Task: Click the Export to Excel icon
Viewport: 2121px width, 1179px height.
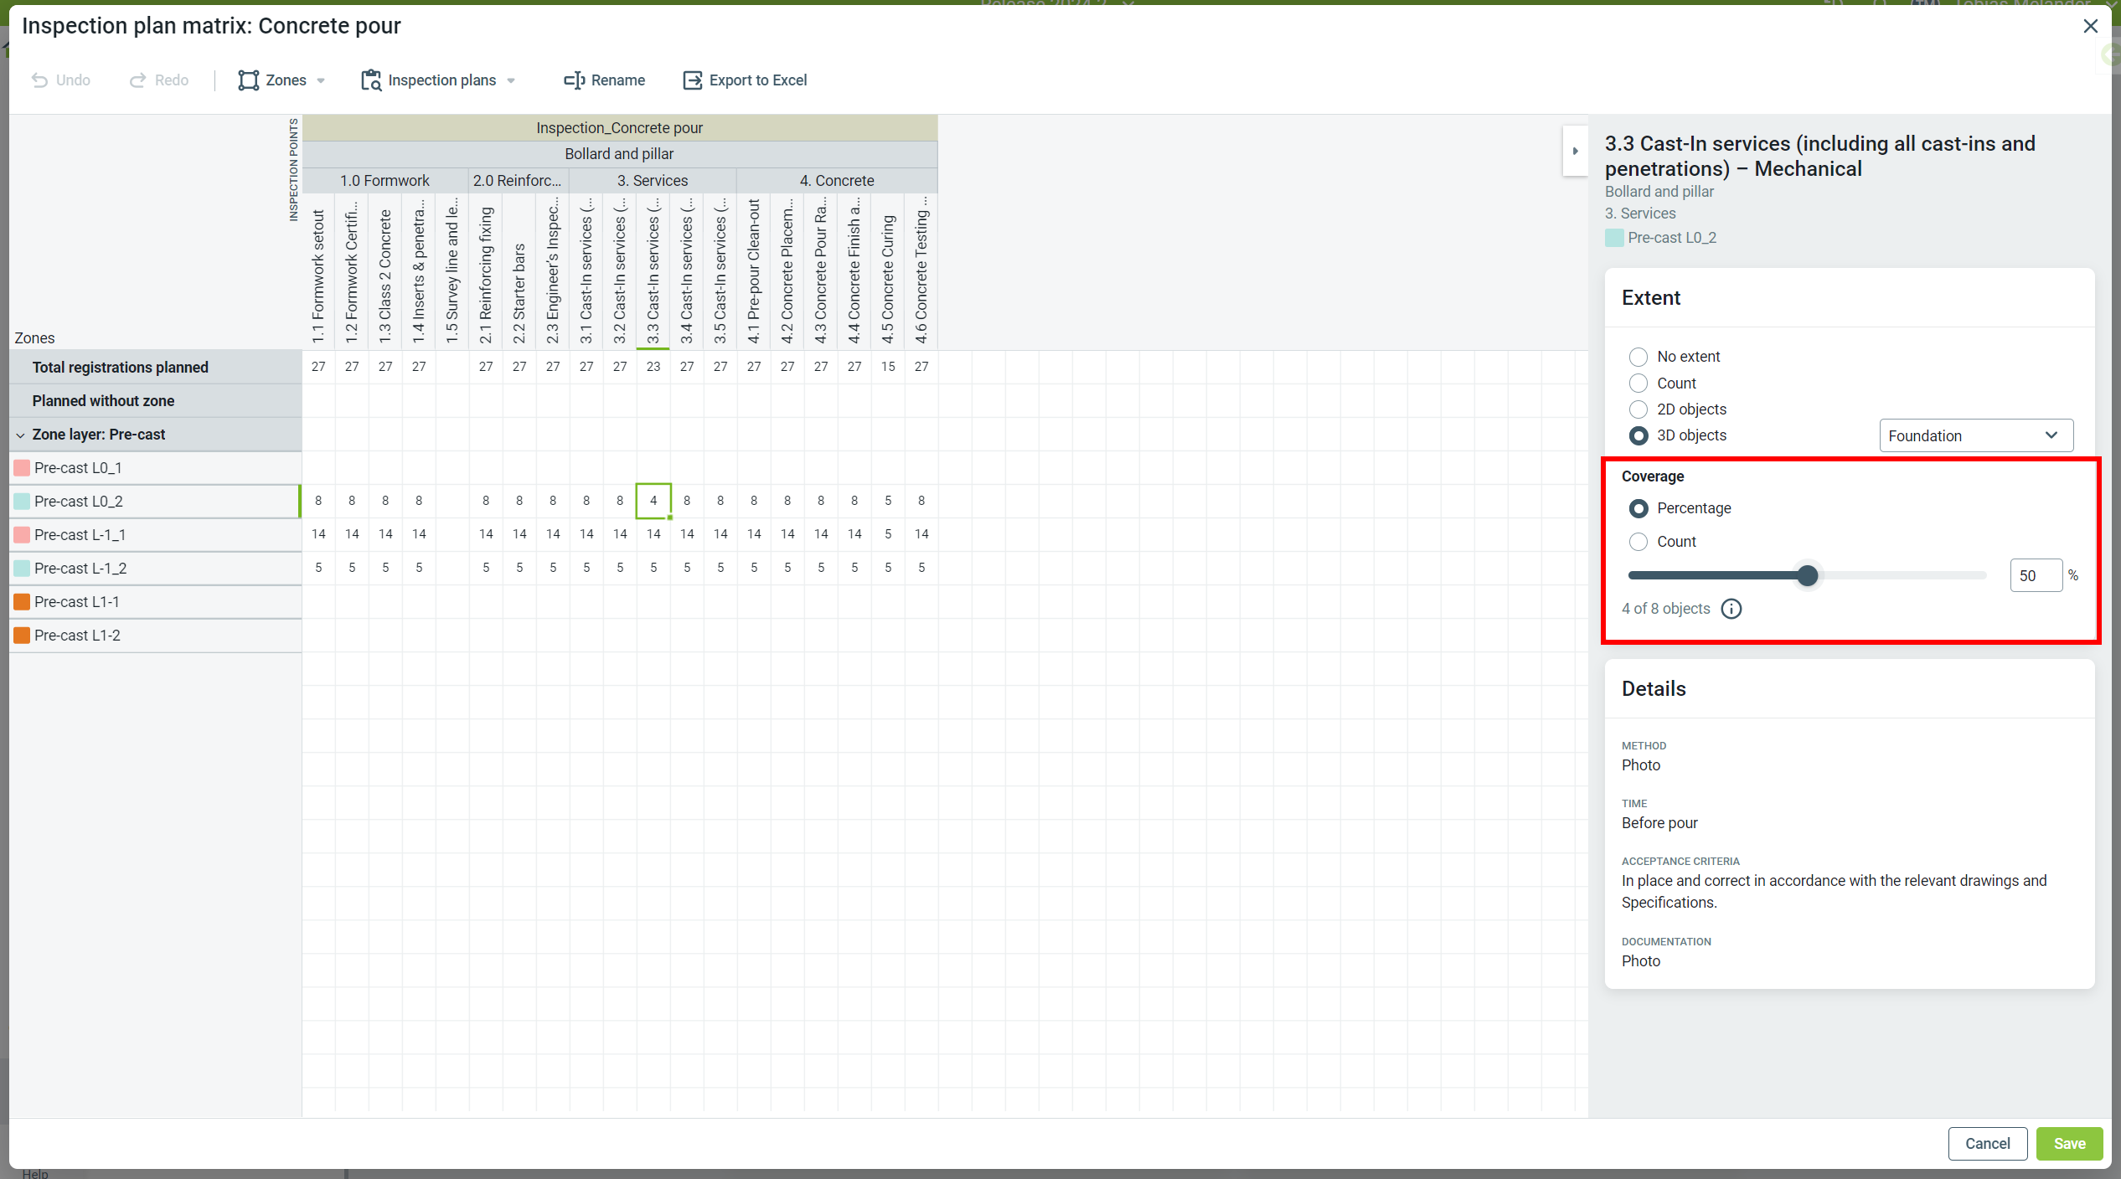Action: click(x=692, y=80)
